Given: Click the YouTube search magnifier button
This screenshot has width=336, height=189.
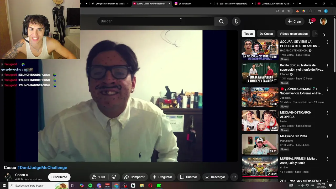Looking at the screenshot, I should [221, 21].
